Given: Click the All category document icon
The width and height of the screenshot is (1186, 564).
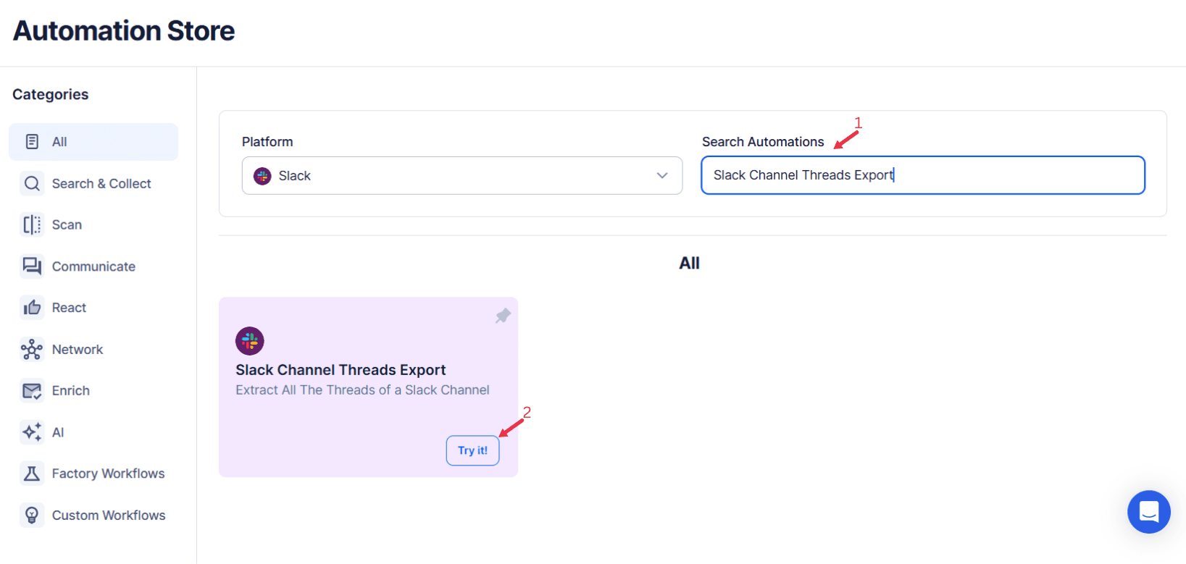Looking at the screenshot, I should tap(32, 142).
